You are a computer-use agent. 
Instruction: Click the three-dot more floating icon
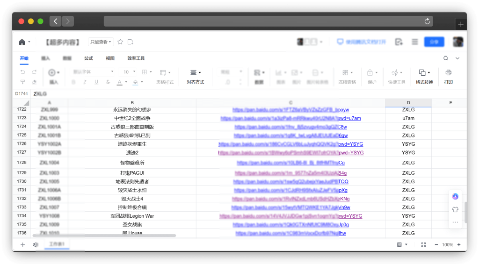click(x=455, y=222)
